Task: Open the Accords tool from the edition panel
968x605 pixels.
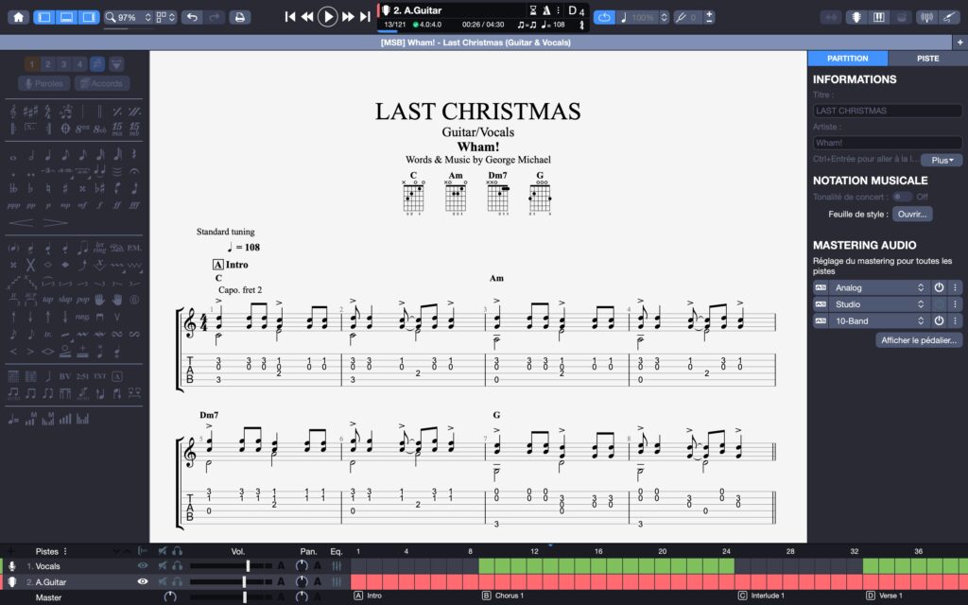Action: point(102,83)
